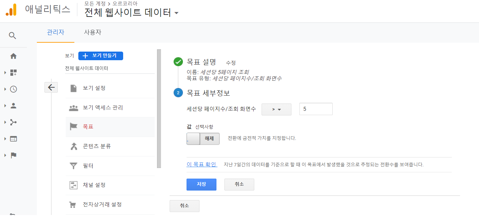Click the 전체 웹사이트 데이터 column label
The height and width of the screenshot is (216, 479).
point(87,68)
